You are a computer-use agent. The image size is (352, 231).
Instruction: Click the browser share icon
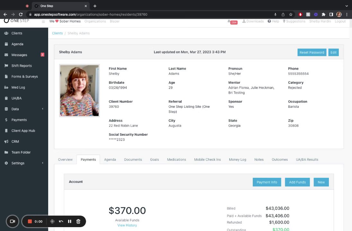coord(283,14)
